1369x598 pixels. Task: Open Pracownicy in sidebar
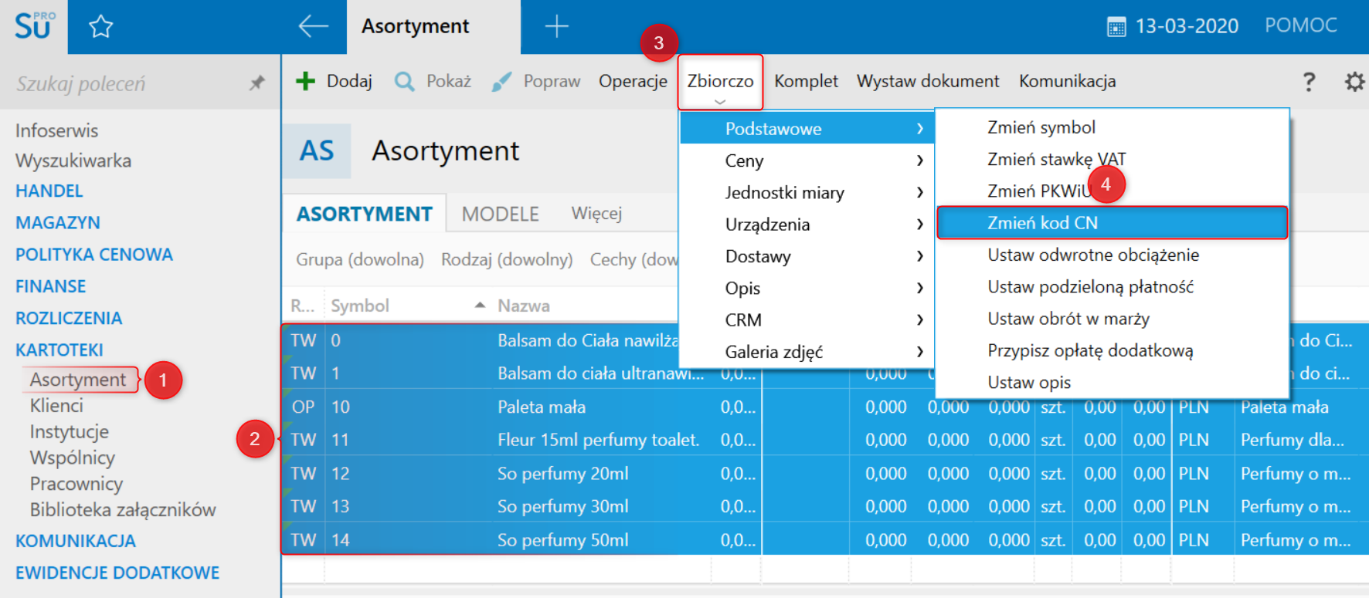click(76, 484)
